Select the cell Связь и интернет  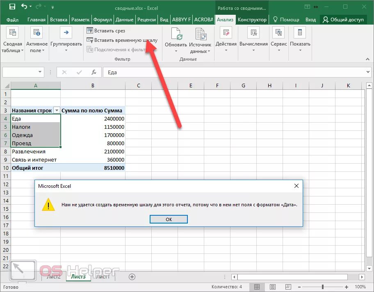click(x=36, y=160)
